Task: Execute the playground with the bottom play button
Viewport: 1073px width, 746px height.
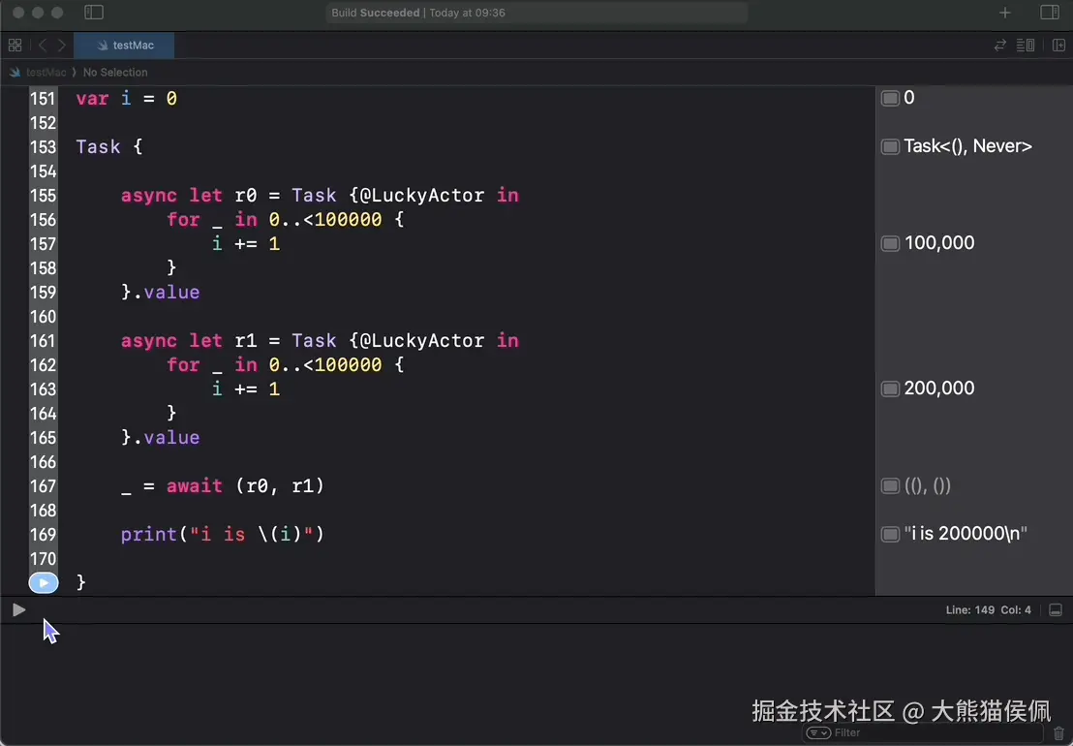Action: [x=19, y=609]
